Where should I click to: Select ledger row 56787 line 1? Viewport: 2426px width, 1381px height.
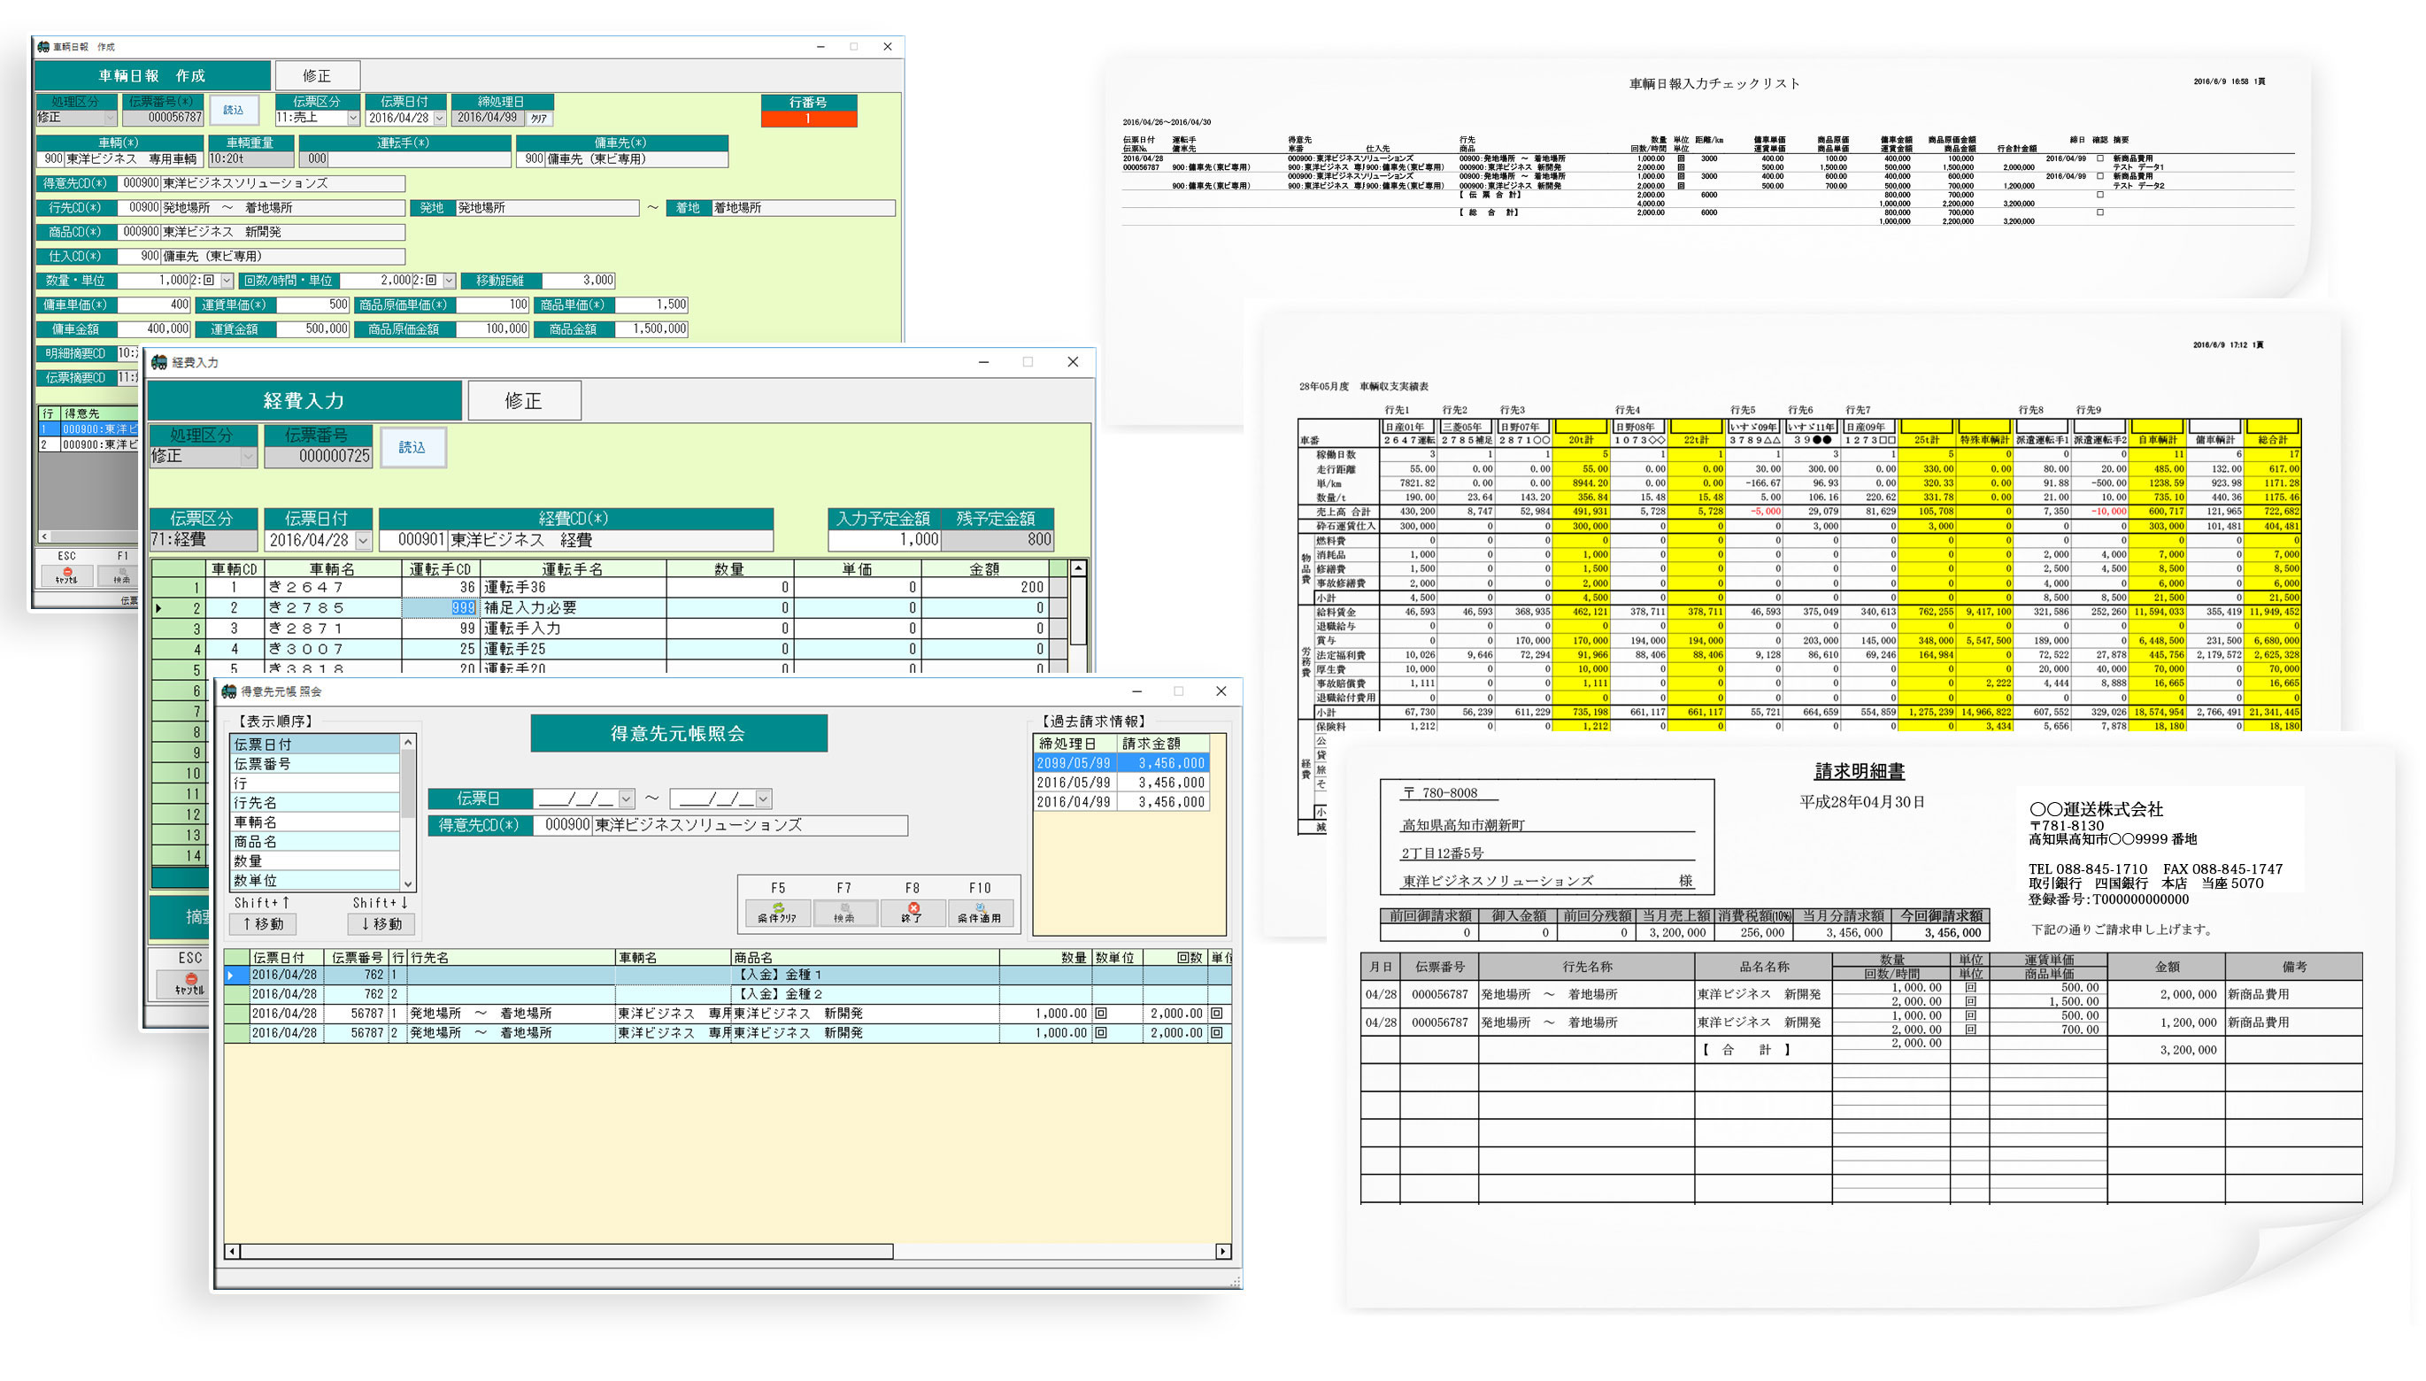pyautogui.click(x=728, y=1015)
